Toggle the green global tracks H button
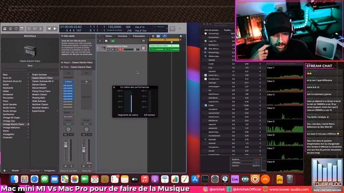 click(x=113, y=41)
